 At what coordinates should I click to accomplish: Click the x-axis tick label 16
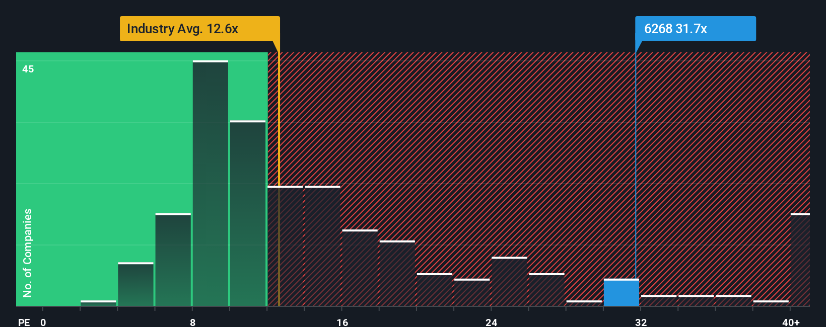pyautogui.click(x=342, y=322)
